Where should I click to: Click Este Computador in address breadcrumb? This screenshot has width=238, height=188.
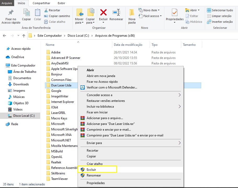pyautogui.click(x=50, y=36)
